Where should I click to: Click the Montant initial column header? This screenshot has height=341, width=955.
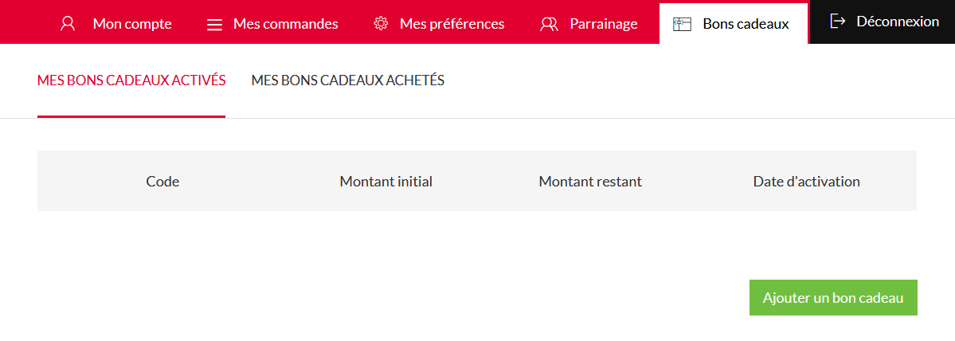[386, 182]
